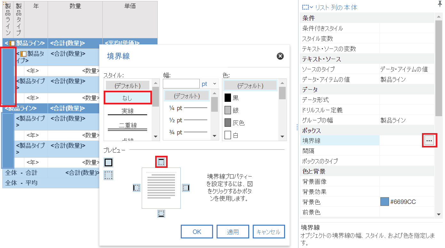
Task: Select the グループの幅 property row
Action: [x=367, y=120]
